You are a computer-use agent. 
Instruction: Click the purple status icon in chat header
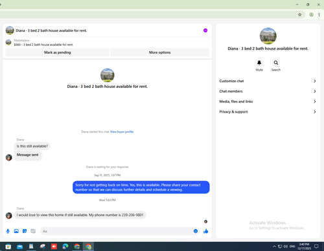[205, 30]
